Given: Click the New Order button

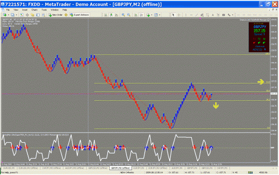Looking at the screenshot, I should click(x=55, y=15).
